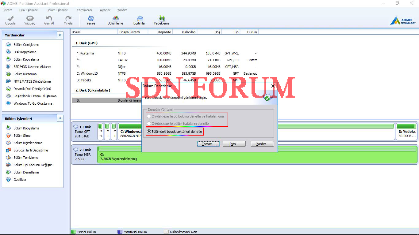Cancel the dialog with İptal
The width and height of the screenshot is (419, 235).
click(x=234, y=144)
